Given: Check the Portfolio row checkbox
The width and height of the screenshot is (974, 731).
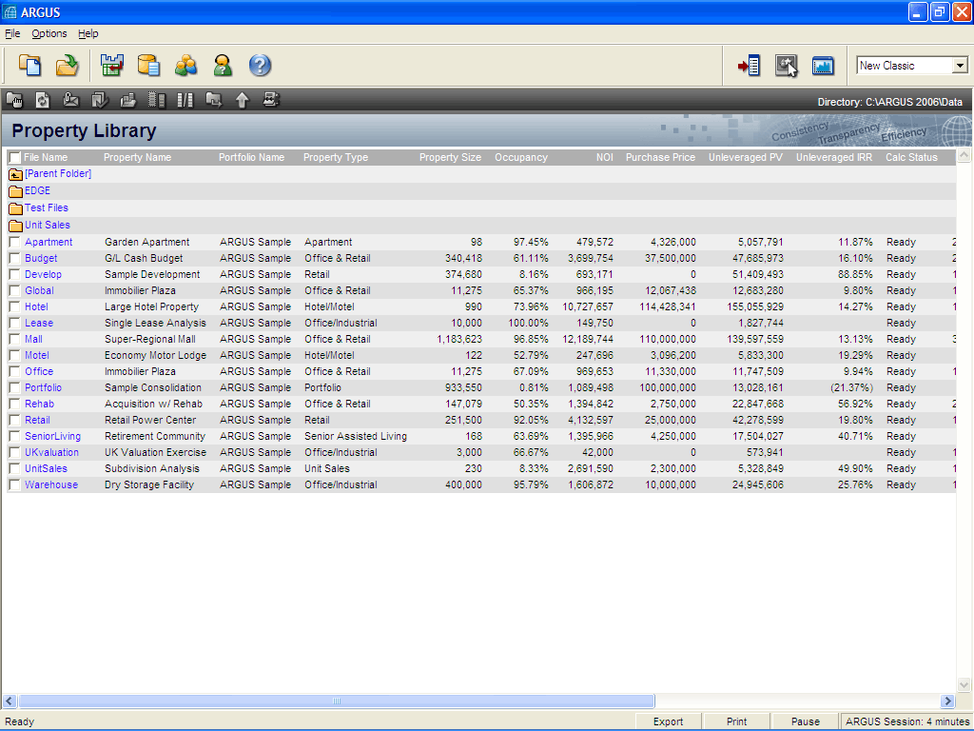Looking at the screenshot, I should pyautogui.click(x=14, y=387).
